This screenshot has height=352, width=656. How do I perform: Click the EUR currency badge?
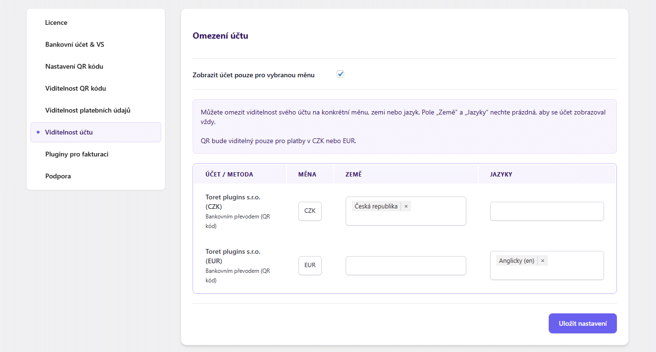pos(310,265)
